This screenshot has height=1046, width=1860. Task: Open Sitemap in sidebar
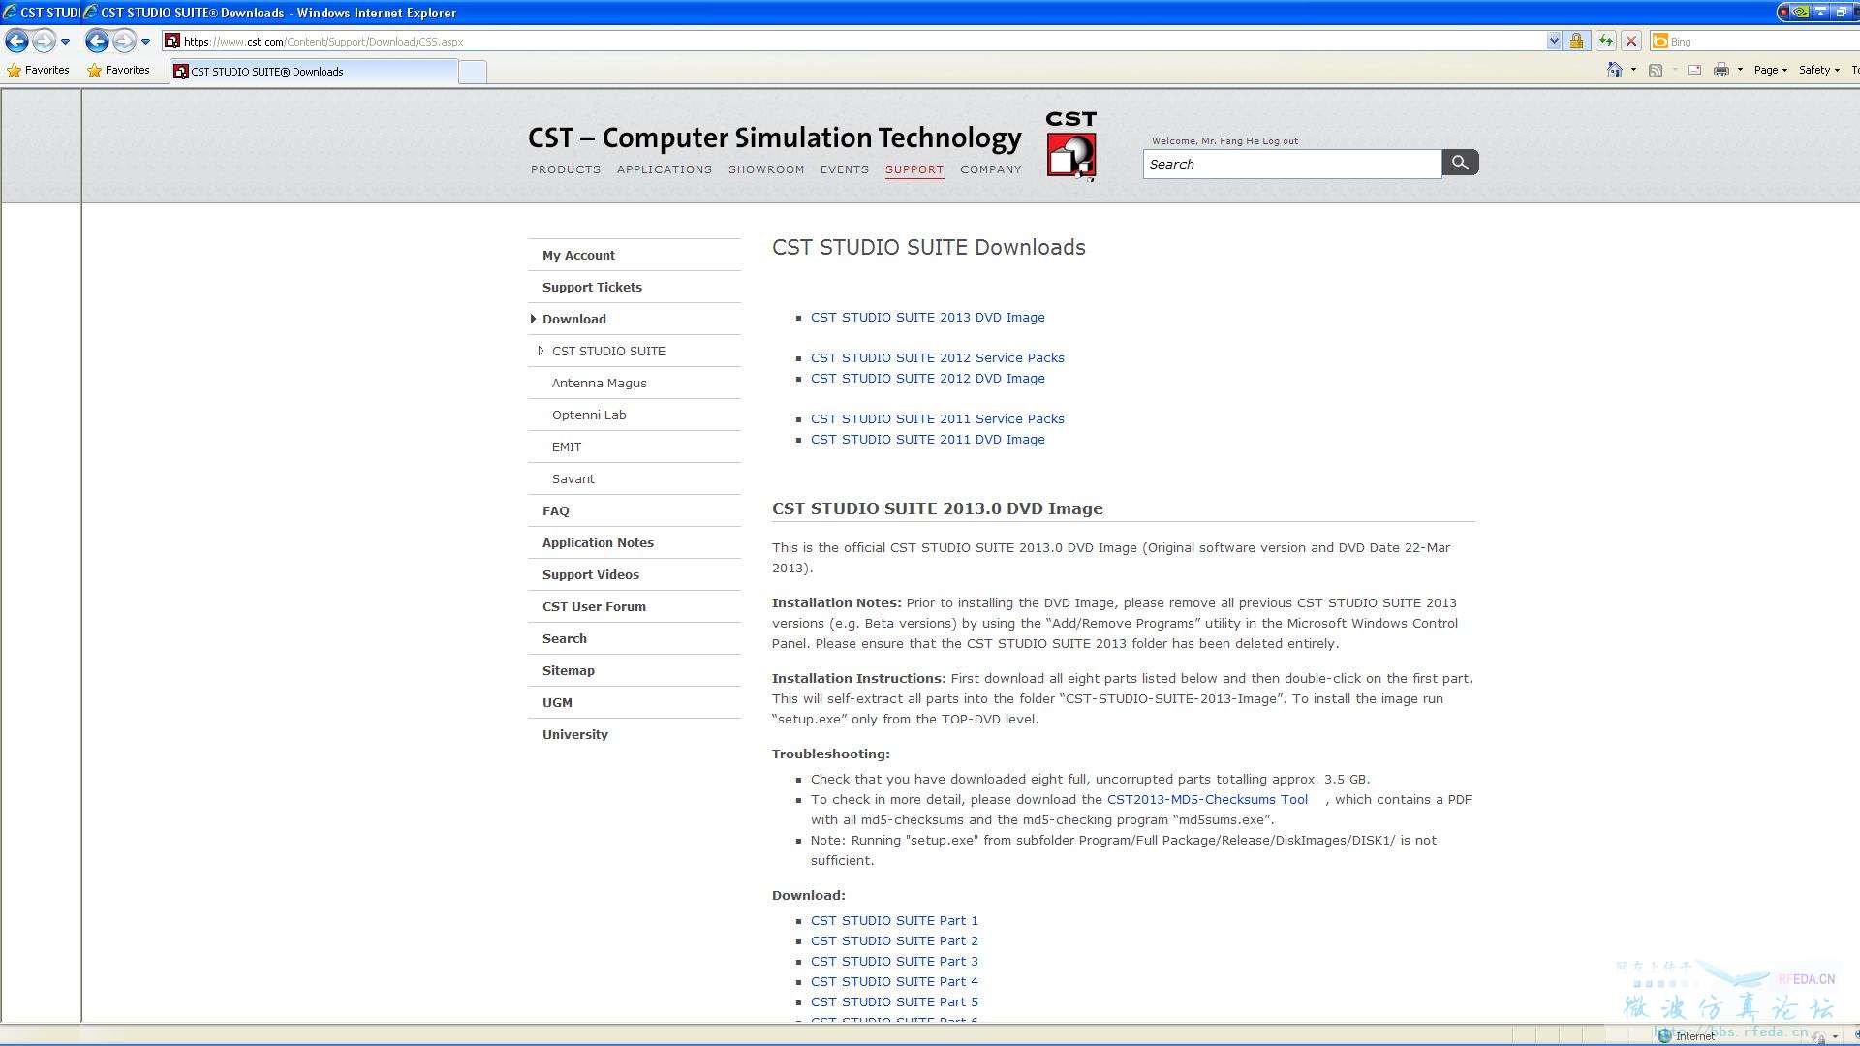point(569,670)
